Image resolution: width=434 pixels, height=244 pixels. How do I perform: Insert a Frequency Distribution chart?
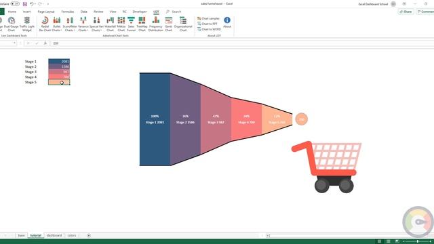click(155, 24)
